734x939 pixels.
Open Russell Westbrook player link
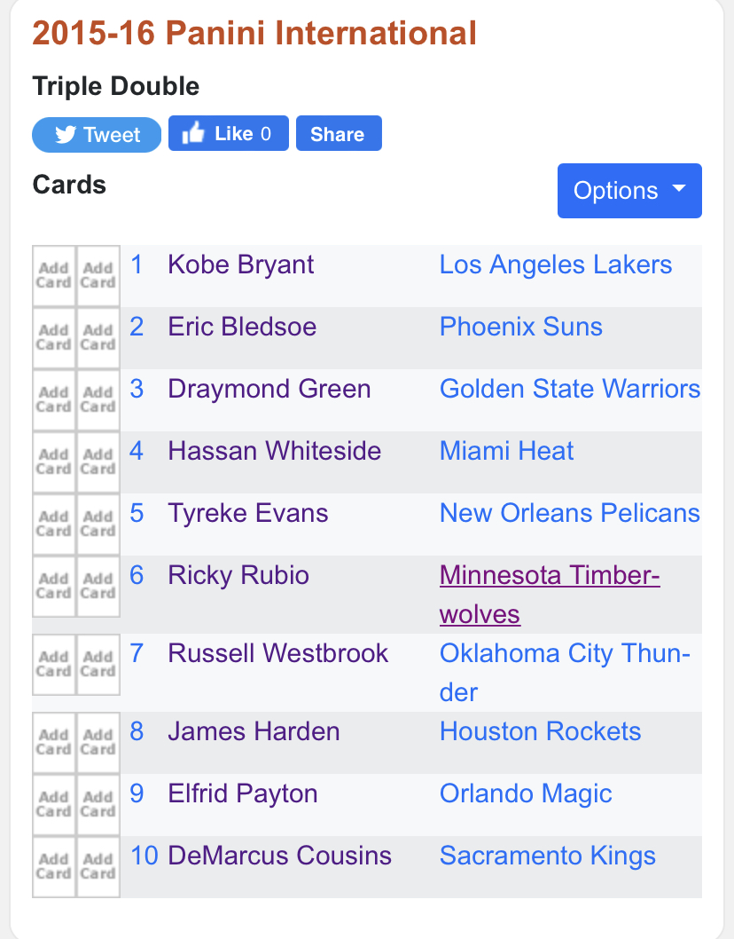click(277, 652)
